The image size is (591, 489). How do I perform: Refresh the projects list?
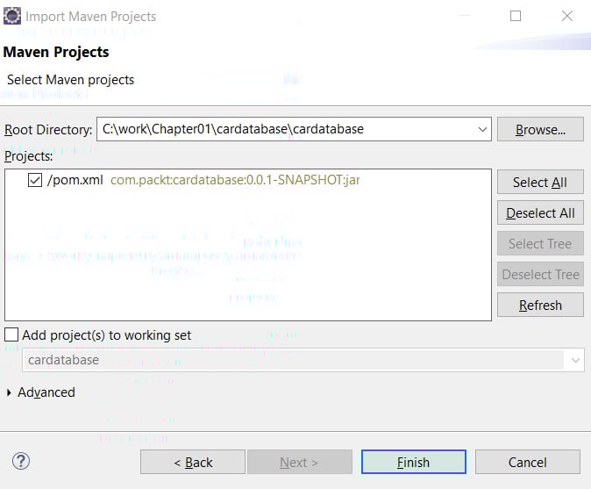coord(540,305)
